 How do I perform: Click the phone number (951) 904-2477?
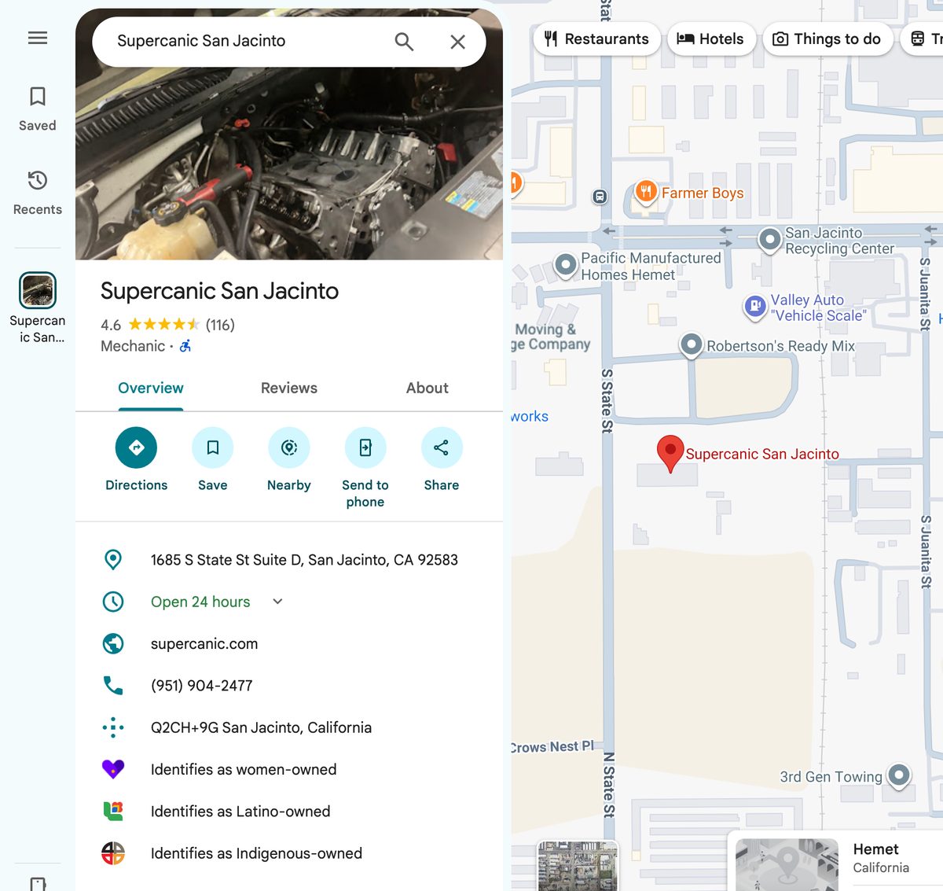[202, 686]
